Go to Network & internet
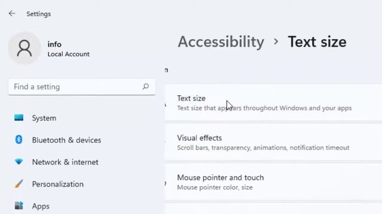This screenshot has width=382, height=214. tap(65, 162)
